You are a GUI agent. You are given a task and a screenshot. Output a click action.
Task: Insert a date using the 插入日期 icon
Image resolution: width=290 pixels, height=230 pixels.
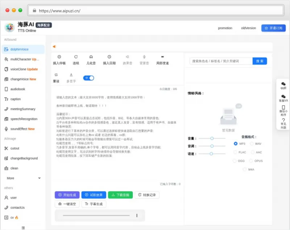[x=109, y=59]
